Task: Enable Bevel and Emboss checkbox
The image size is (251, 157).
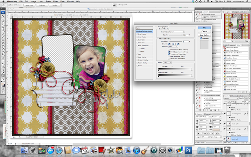Action: (137, 46)
